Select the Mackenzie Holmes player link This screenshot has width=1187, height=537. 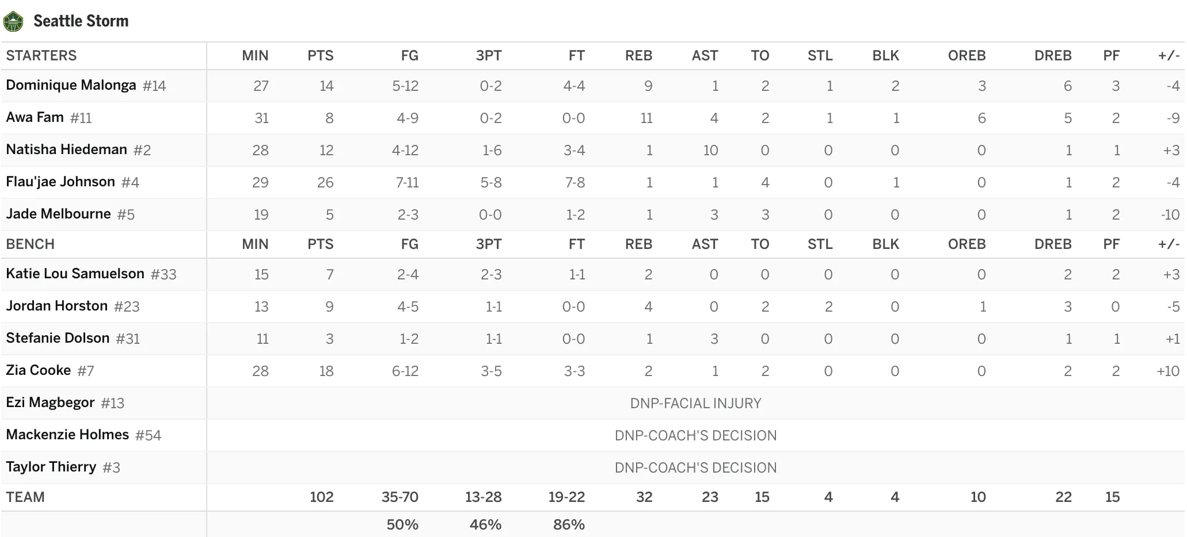coord(67,435)
